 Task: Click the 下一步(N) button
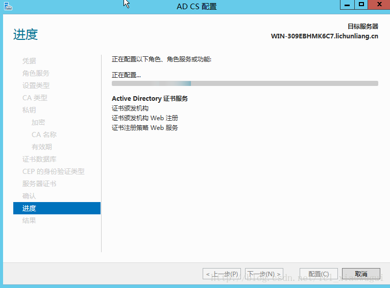click(264, 274)
